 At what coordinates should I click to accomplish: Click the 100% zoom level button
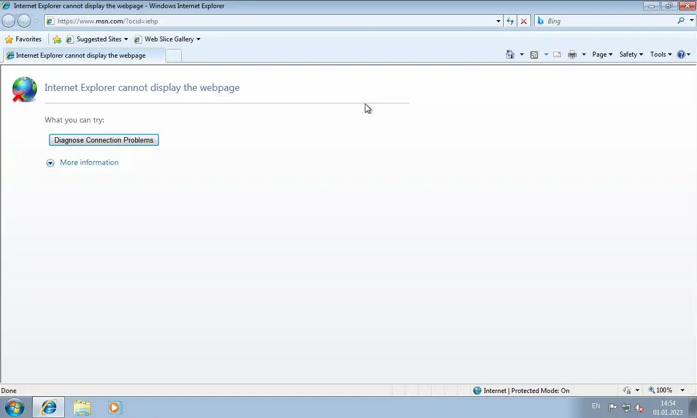tap(660, 390)
